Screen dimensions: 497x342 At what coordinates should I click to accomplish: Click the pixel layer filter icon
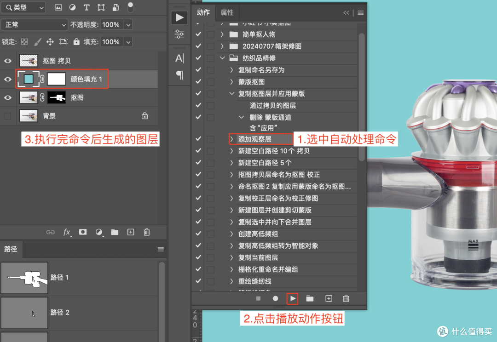click(58, 8)
